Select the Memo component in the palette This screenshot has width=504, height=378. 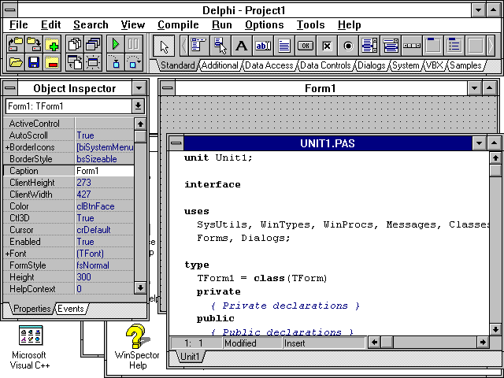tap(284, 46)
